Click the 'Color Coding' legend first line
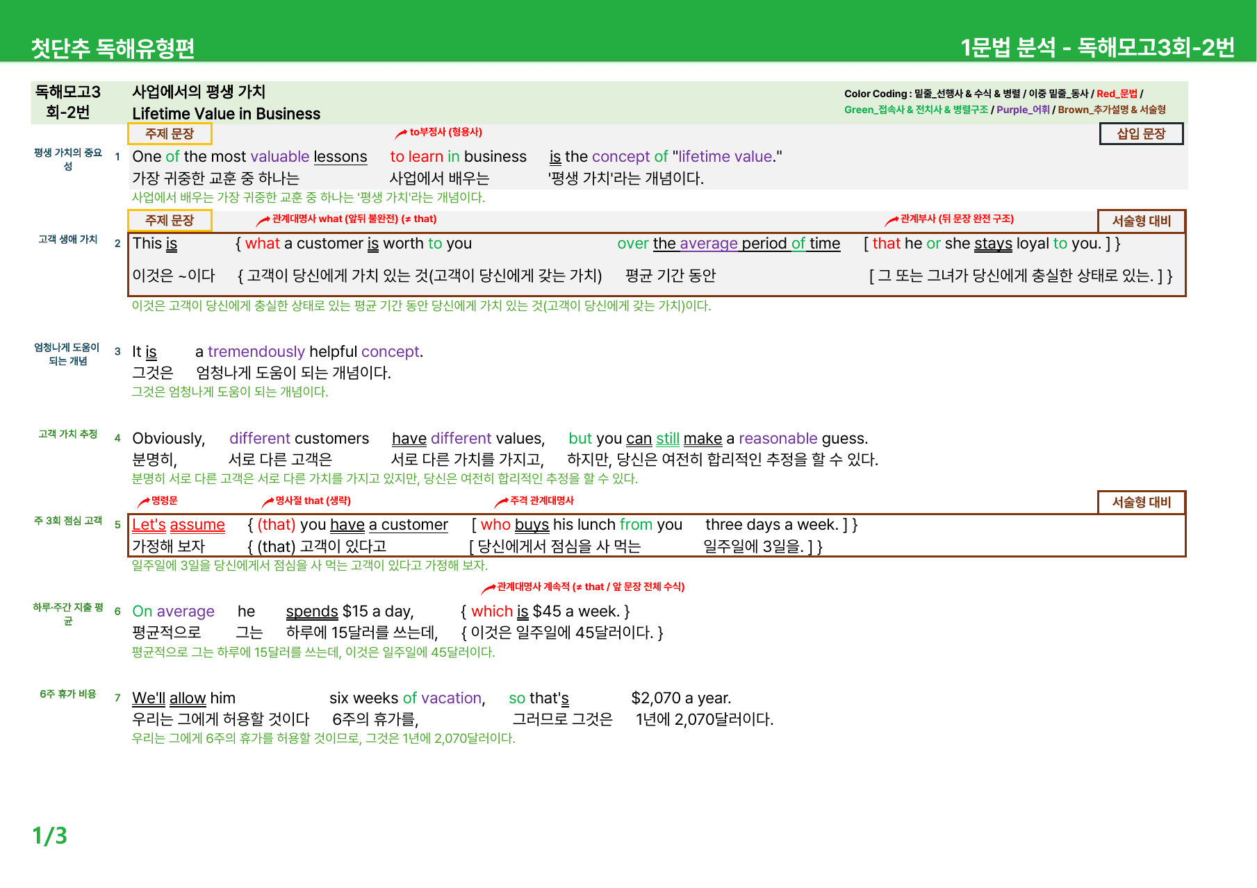1257x888 pixels. 994,94
